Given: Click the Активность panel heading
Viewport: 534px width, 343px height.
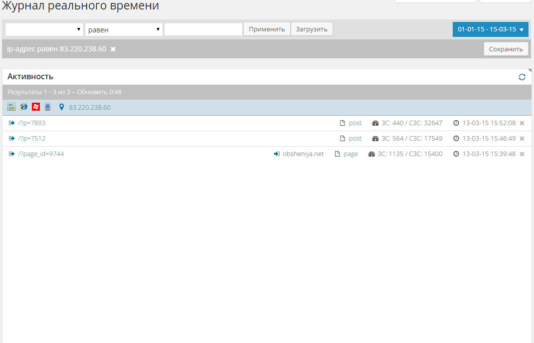Looking at the screenshot, I should pyautogui.click(x=30, y=77).
